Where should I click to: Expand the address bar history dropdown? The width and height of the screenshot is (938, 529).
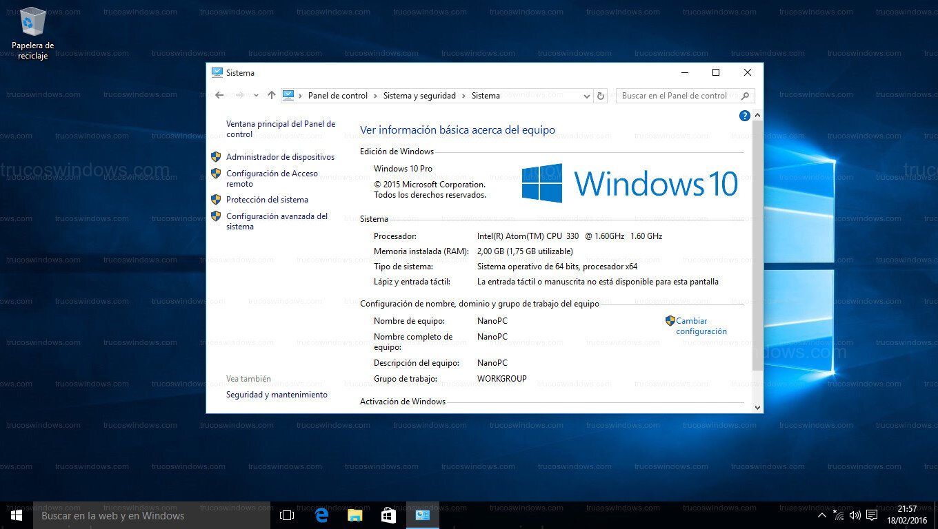coord(586,96)
